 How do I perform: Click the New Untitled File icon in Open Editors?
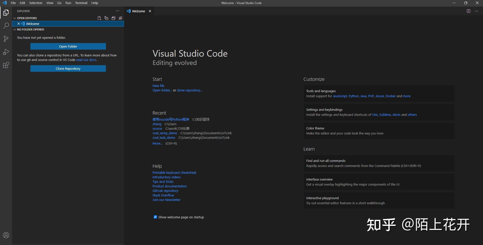[99, 18]
